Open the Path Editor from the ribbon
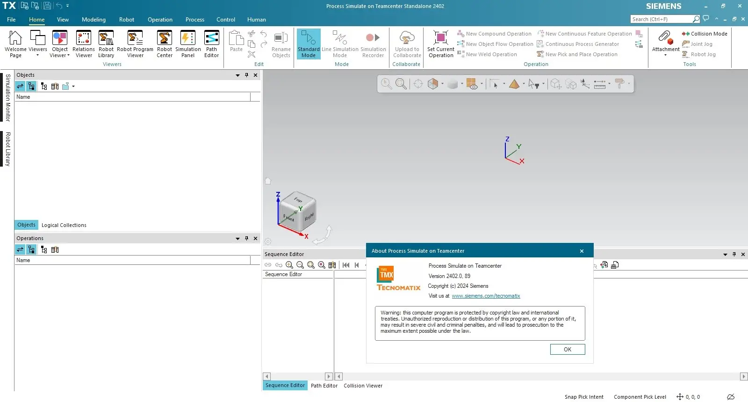748x402 pixels. click(211, 44)
